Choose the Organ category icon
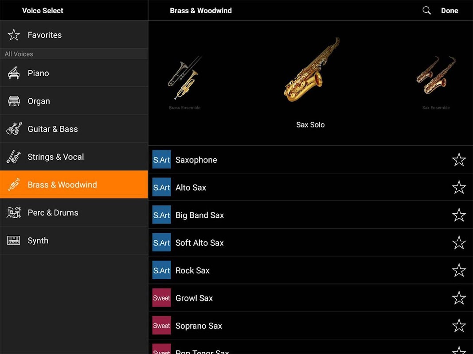The width and height of the screenshot is (473, 354). (14, 101)
